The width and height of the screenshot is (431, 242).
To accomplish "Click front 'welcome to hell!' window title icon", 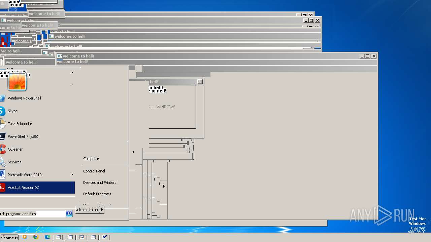I will tap(60, 56).
